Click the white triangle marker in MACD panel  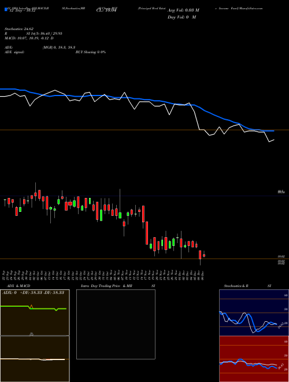[x=31, y=335]
